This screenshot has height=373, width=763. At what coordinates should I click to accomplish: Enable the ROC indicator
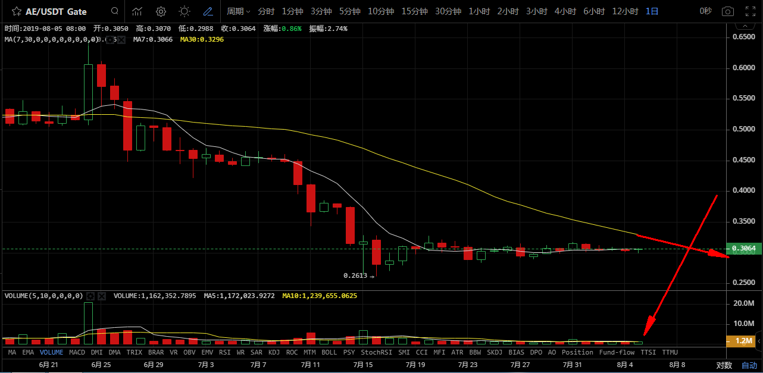[x=292, y=352]
